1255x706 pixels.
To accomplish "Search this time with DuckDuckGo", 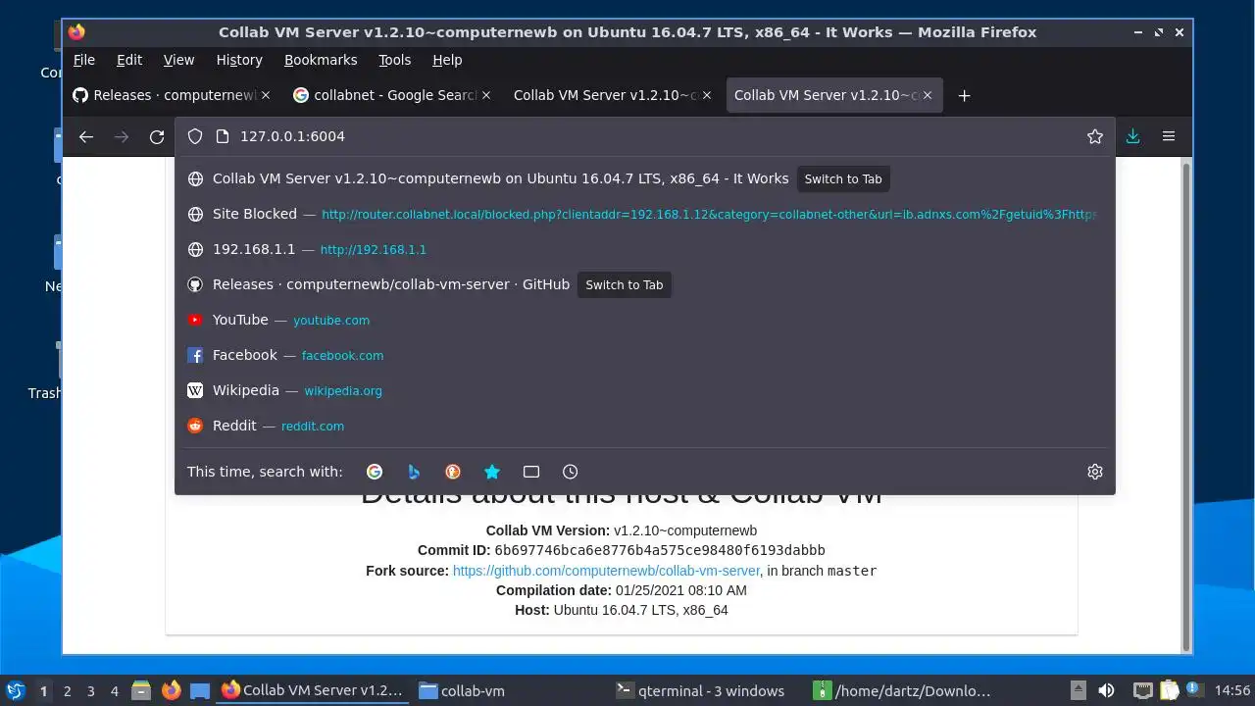I will [x=453, y=472].
